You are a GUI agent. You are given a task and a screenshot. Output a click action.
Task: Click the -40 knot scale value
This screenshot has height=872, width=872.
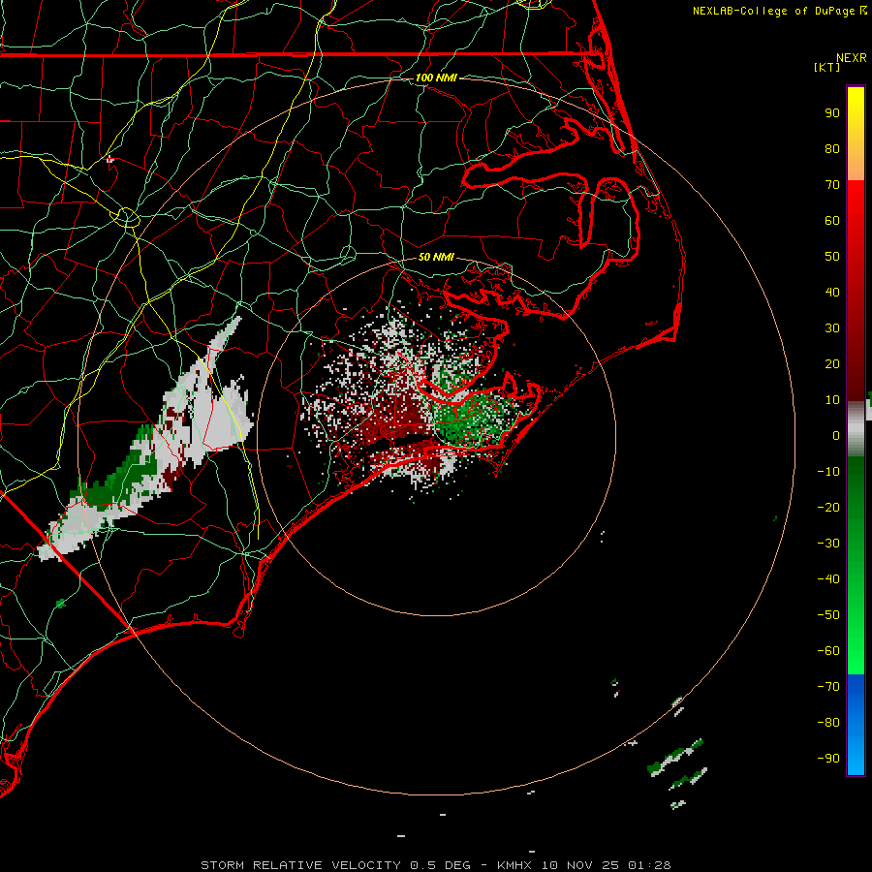828,579
